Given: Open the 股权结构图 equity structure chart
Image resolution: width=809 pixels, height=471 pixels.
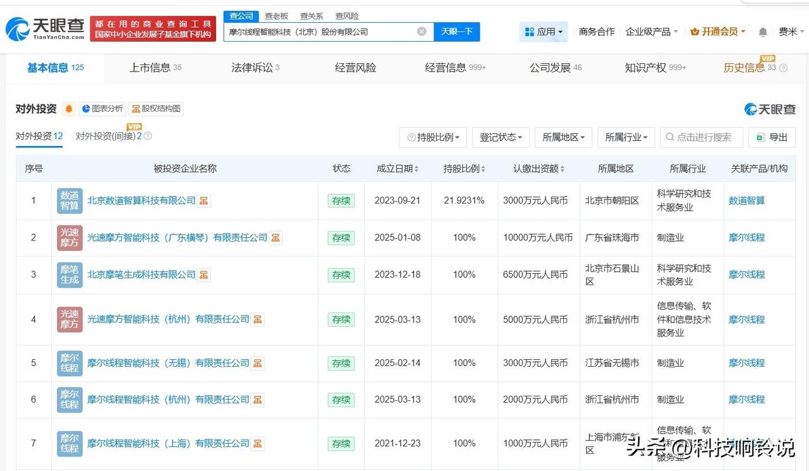Looking at the screenshot, I should pyautogui.click(x=156, y=109).
